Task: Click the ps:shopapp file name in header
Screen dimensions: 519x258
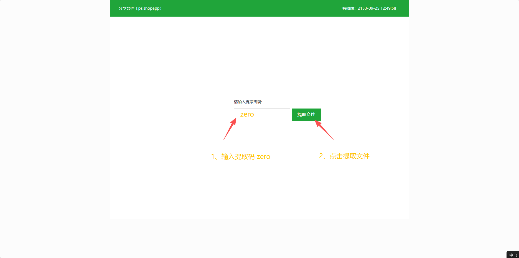Action: tap(149, 8)
